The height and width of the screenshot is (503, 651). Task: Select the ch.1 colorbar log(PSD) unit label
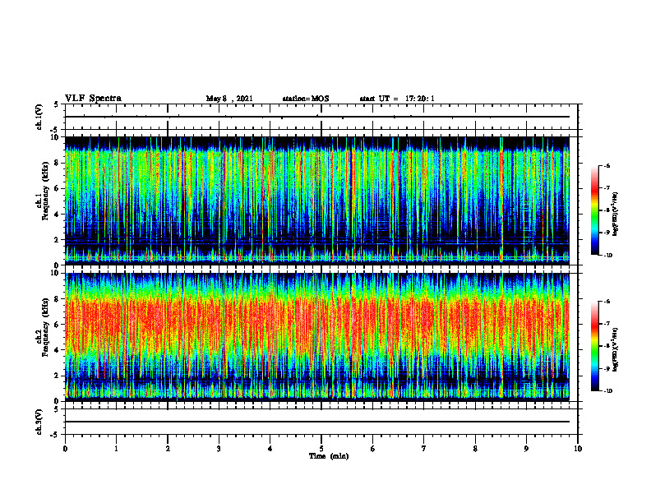pos(615,215)
